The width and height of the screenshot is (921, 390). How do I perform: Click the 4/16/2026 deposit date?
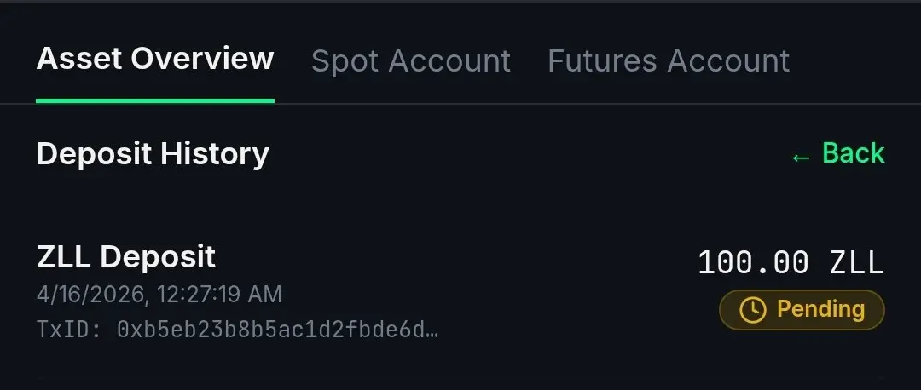pyautogui.click(x=88, y=295)
